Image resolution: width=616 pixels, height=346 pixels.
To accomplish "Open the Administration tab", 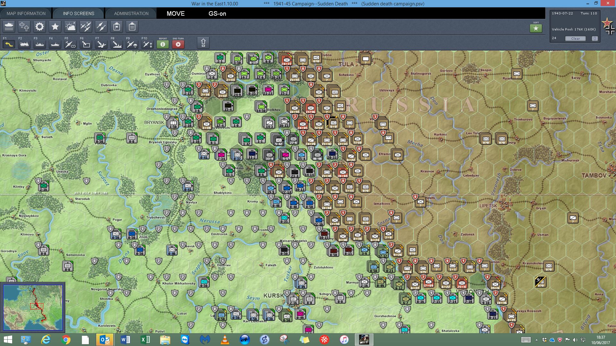I will [131, 13].
